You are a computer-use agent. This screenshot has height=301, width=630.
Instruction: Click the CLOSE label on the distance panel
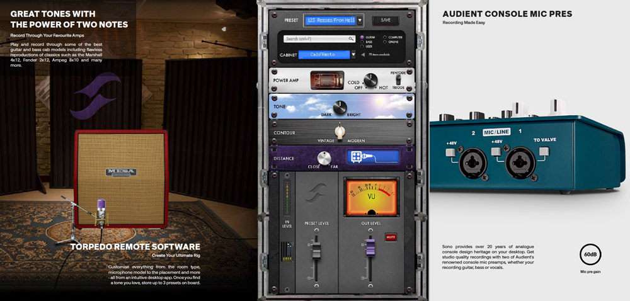pos(314,166)
